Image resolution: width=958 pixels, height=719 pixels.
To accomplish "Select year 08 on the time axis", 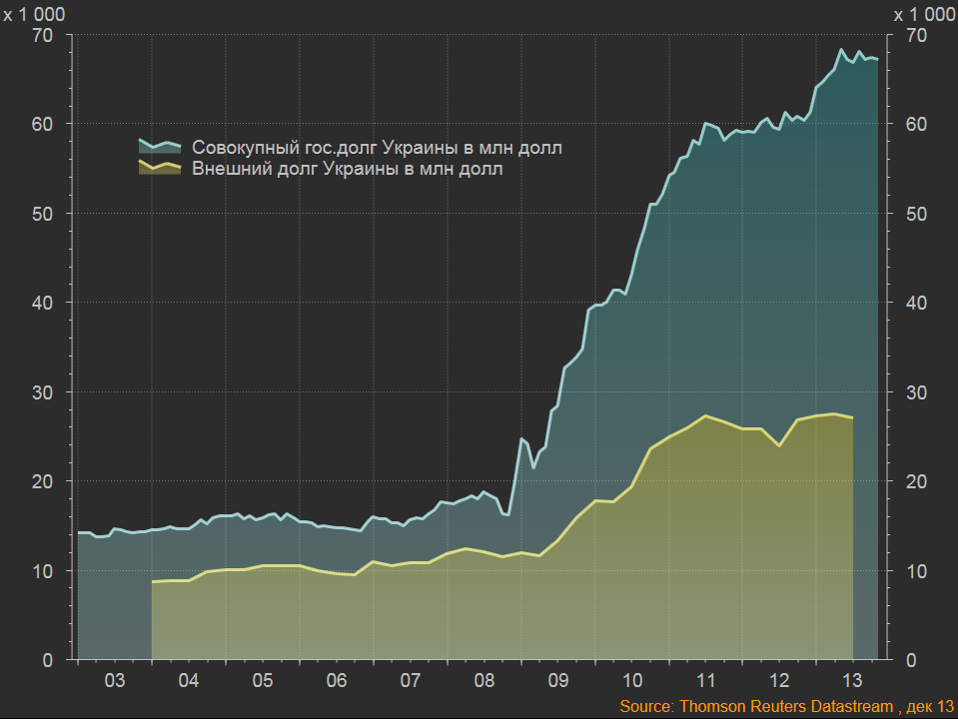I will point(484,681).
